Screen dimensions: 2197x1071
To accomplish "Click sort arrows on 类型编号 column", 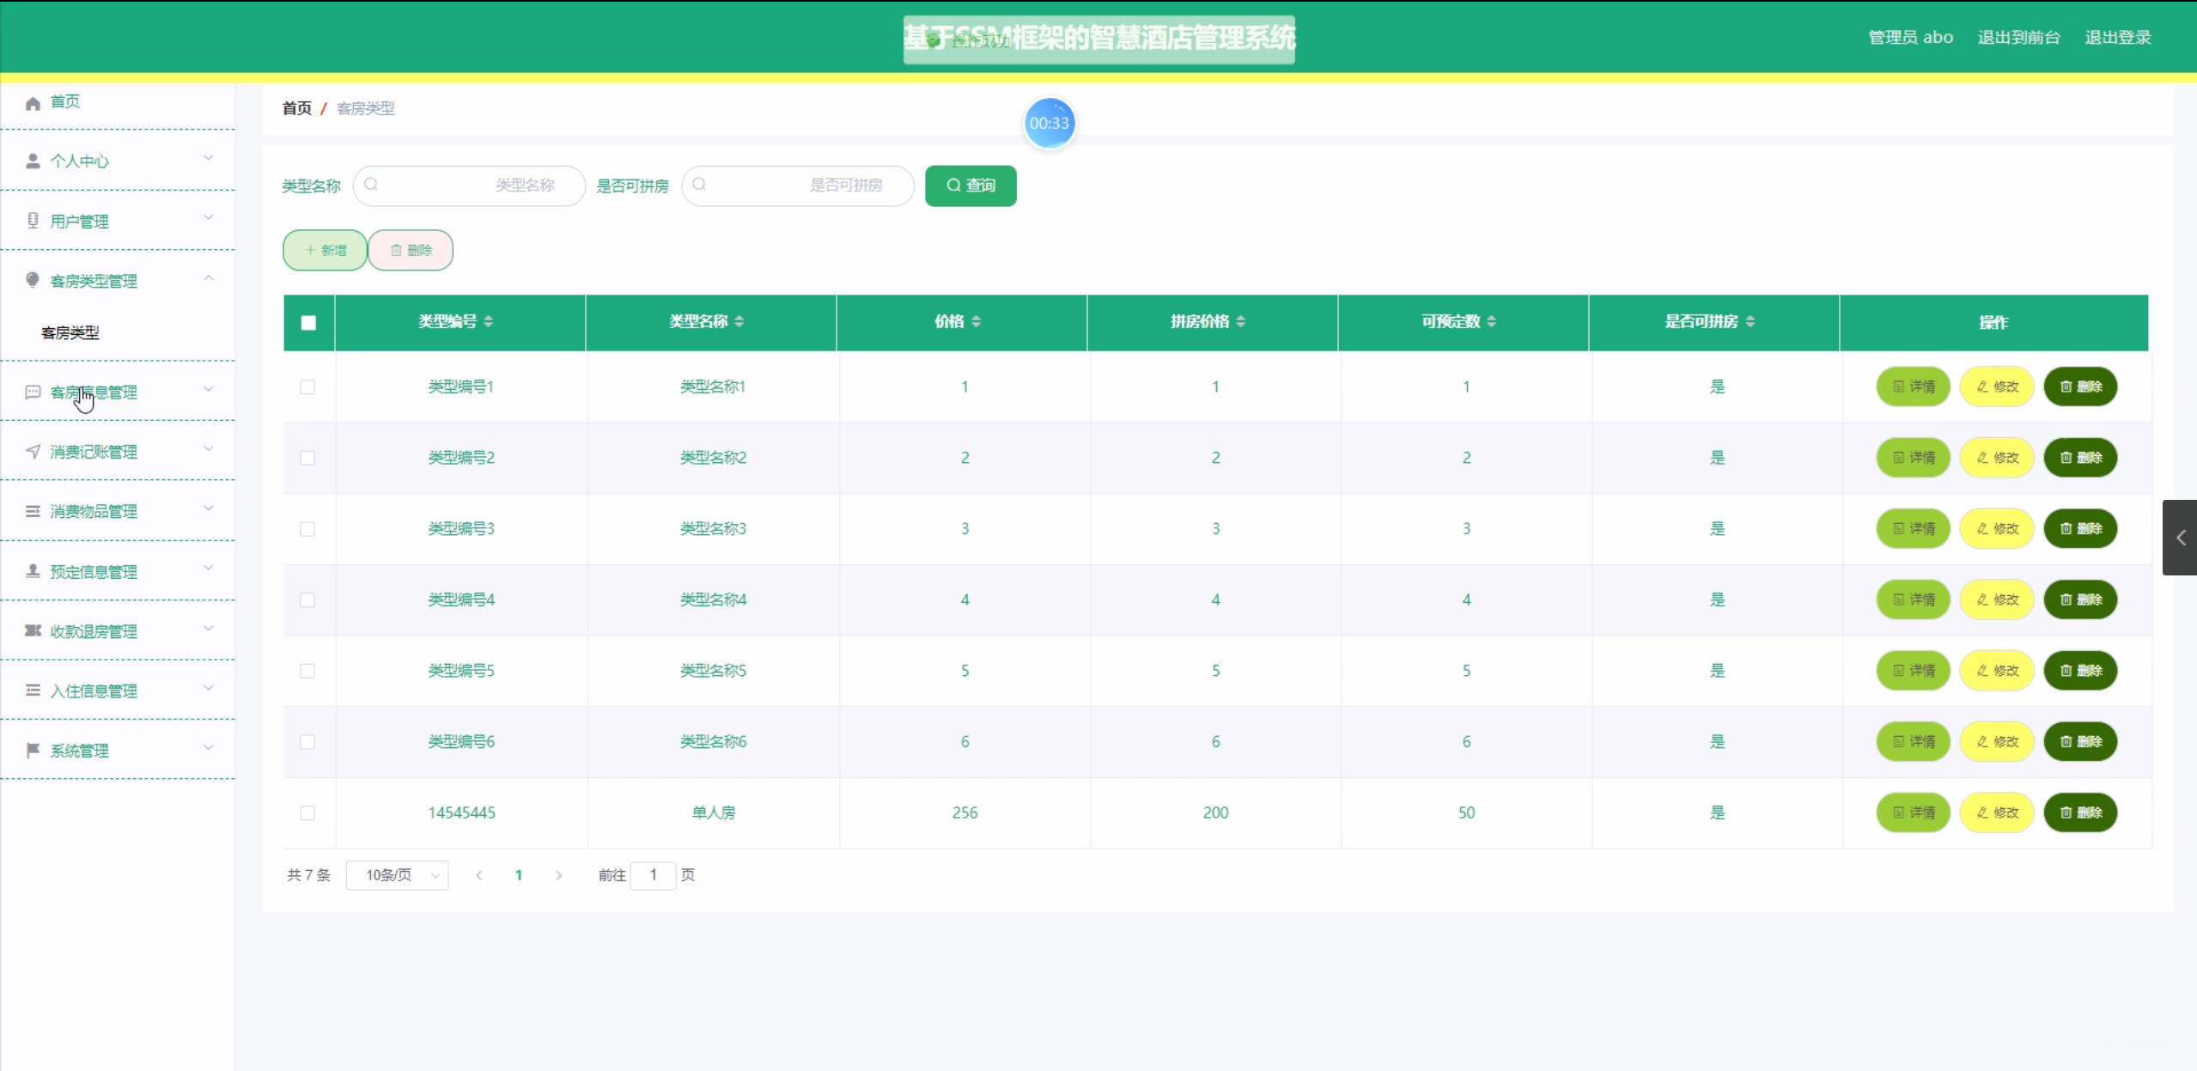I will [489, 321].
